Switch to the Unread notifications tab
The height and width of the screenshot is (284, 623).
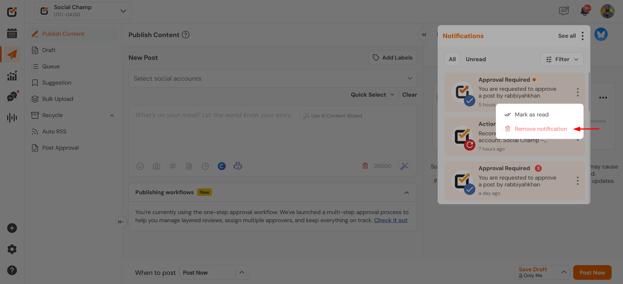tap(476, 59)
